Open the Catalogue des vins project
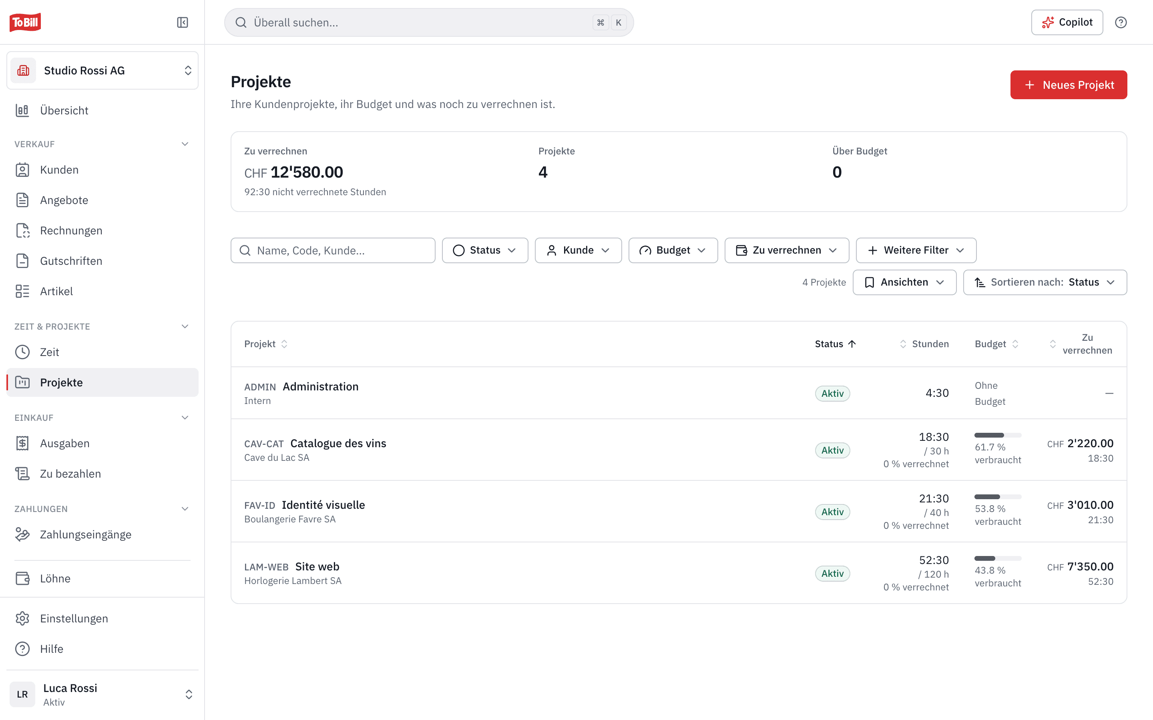Viewport: 1153px width, 720px height. pyautogui.click(x=338, y=443)
